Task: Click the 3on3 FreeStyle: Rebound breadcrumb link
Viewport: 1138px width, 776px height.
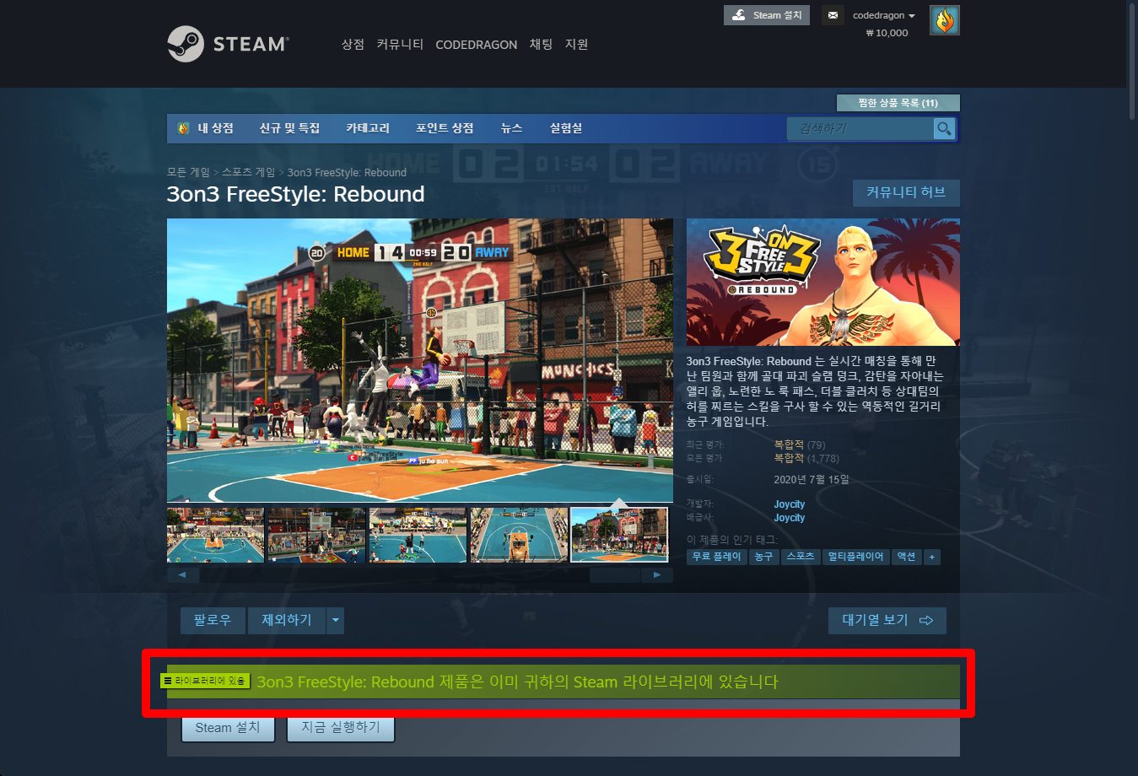Action: tap(347, 172)
